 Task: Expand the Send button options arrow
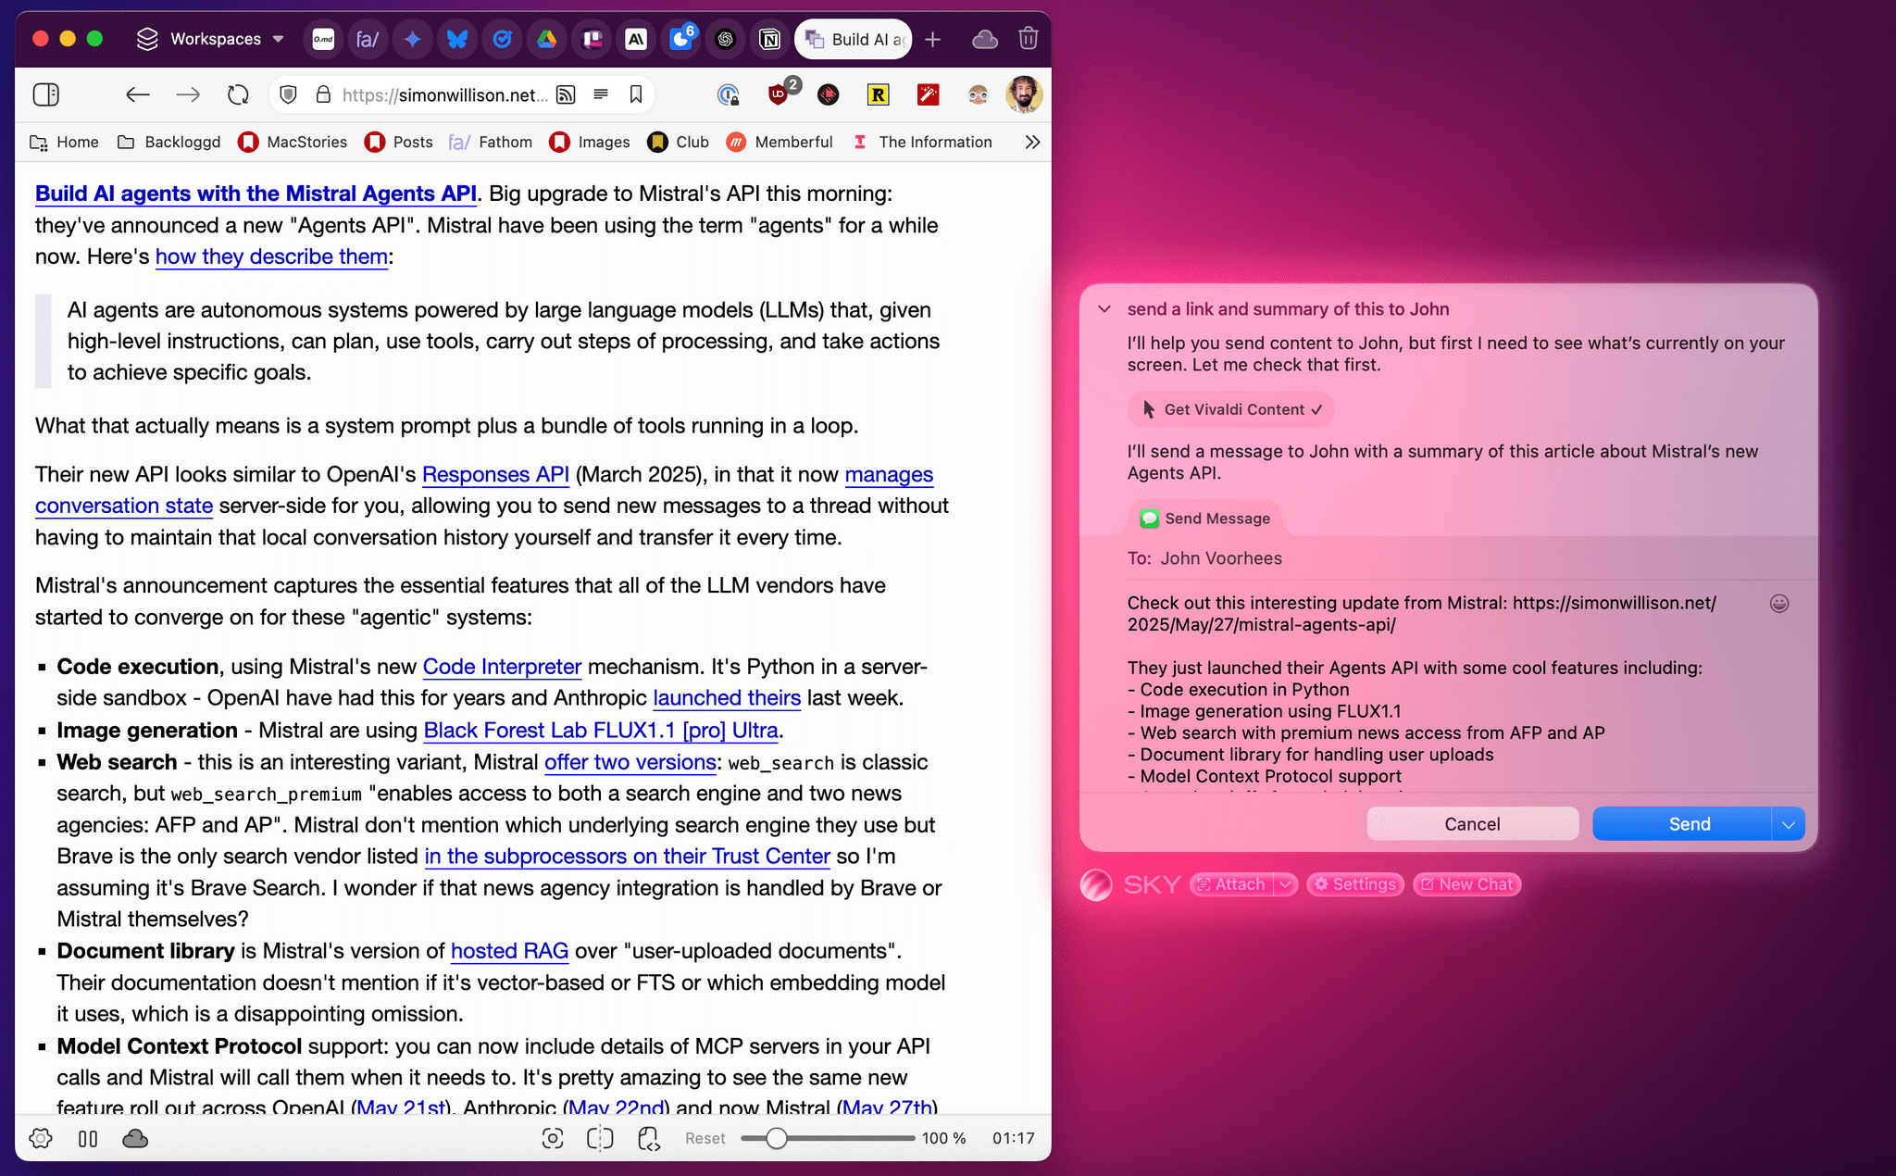tap(1788, 824)
